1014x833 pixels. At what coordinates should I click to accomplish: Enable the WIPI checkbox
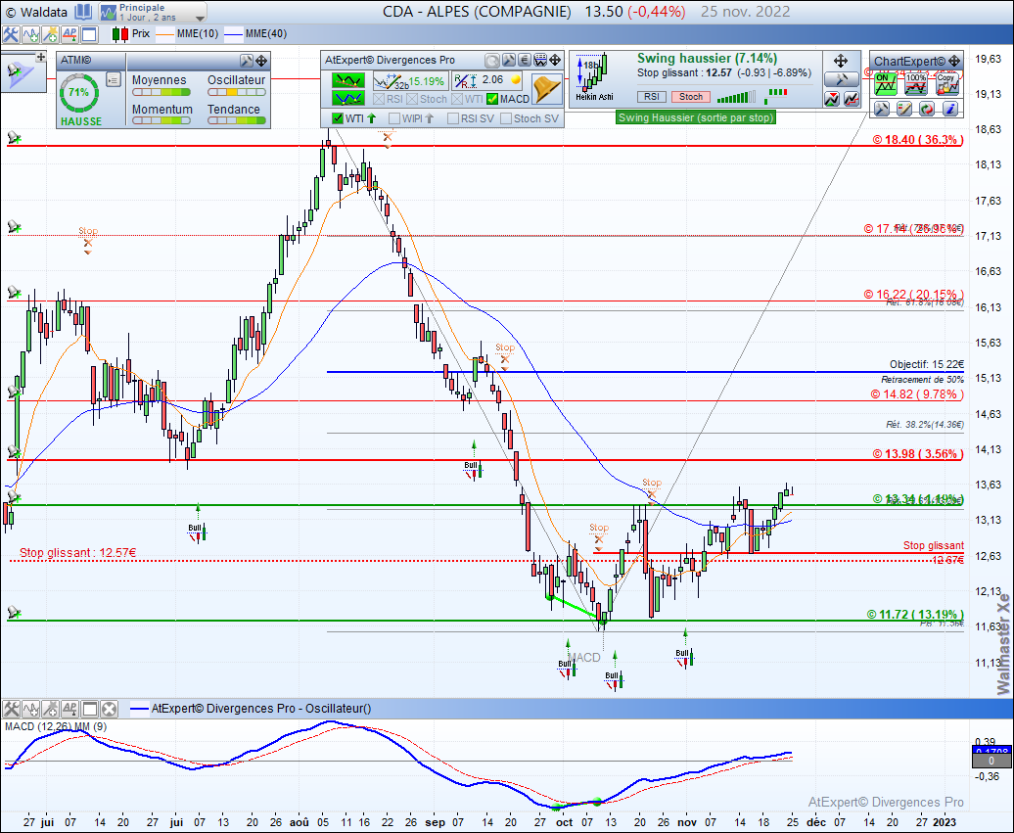click(x=393, y=118)
